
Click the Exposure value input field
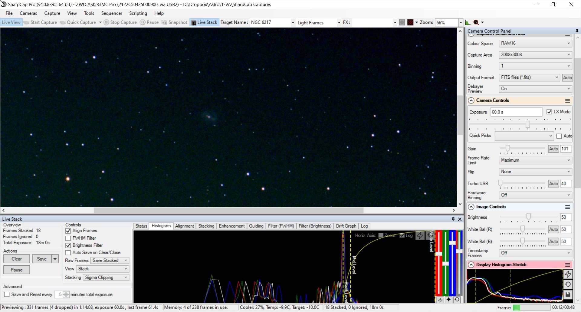pyautogui.click(x=516, y=112)
